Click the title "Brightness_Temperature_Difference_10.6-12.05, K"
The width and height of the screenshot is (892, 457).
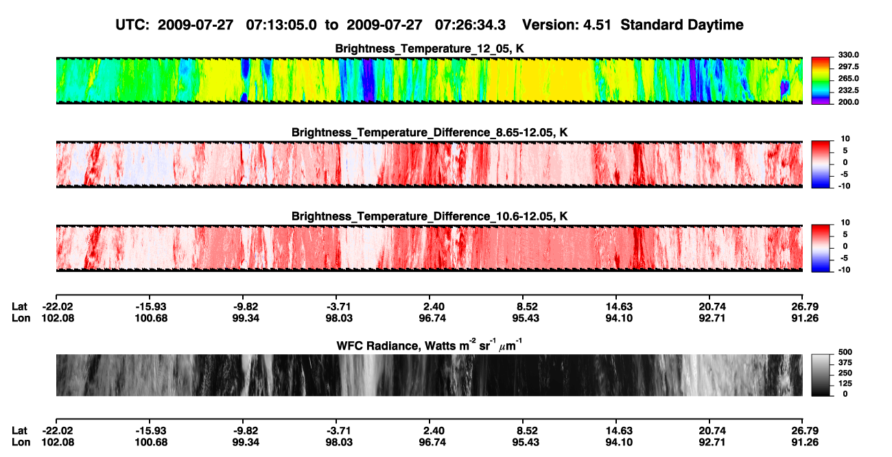(430, 217)
